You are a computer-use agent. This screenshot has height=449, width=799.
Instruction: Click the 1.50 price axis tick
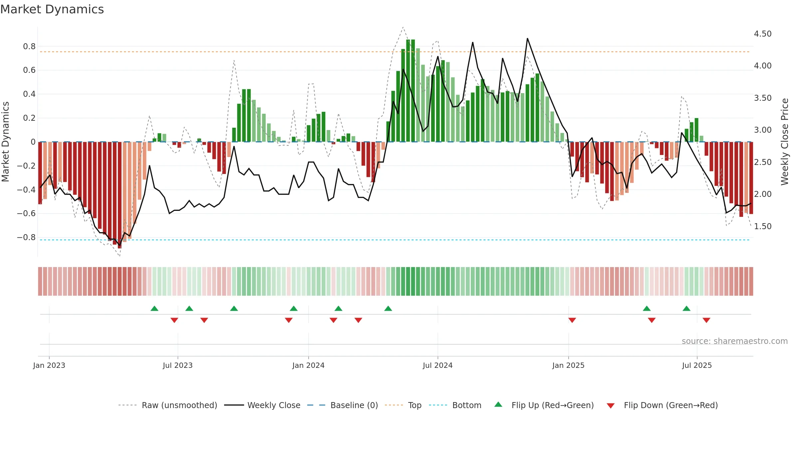763,226
